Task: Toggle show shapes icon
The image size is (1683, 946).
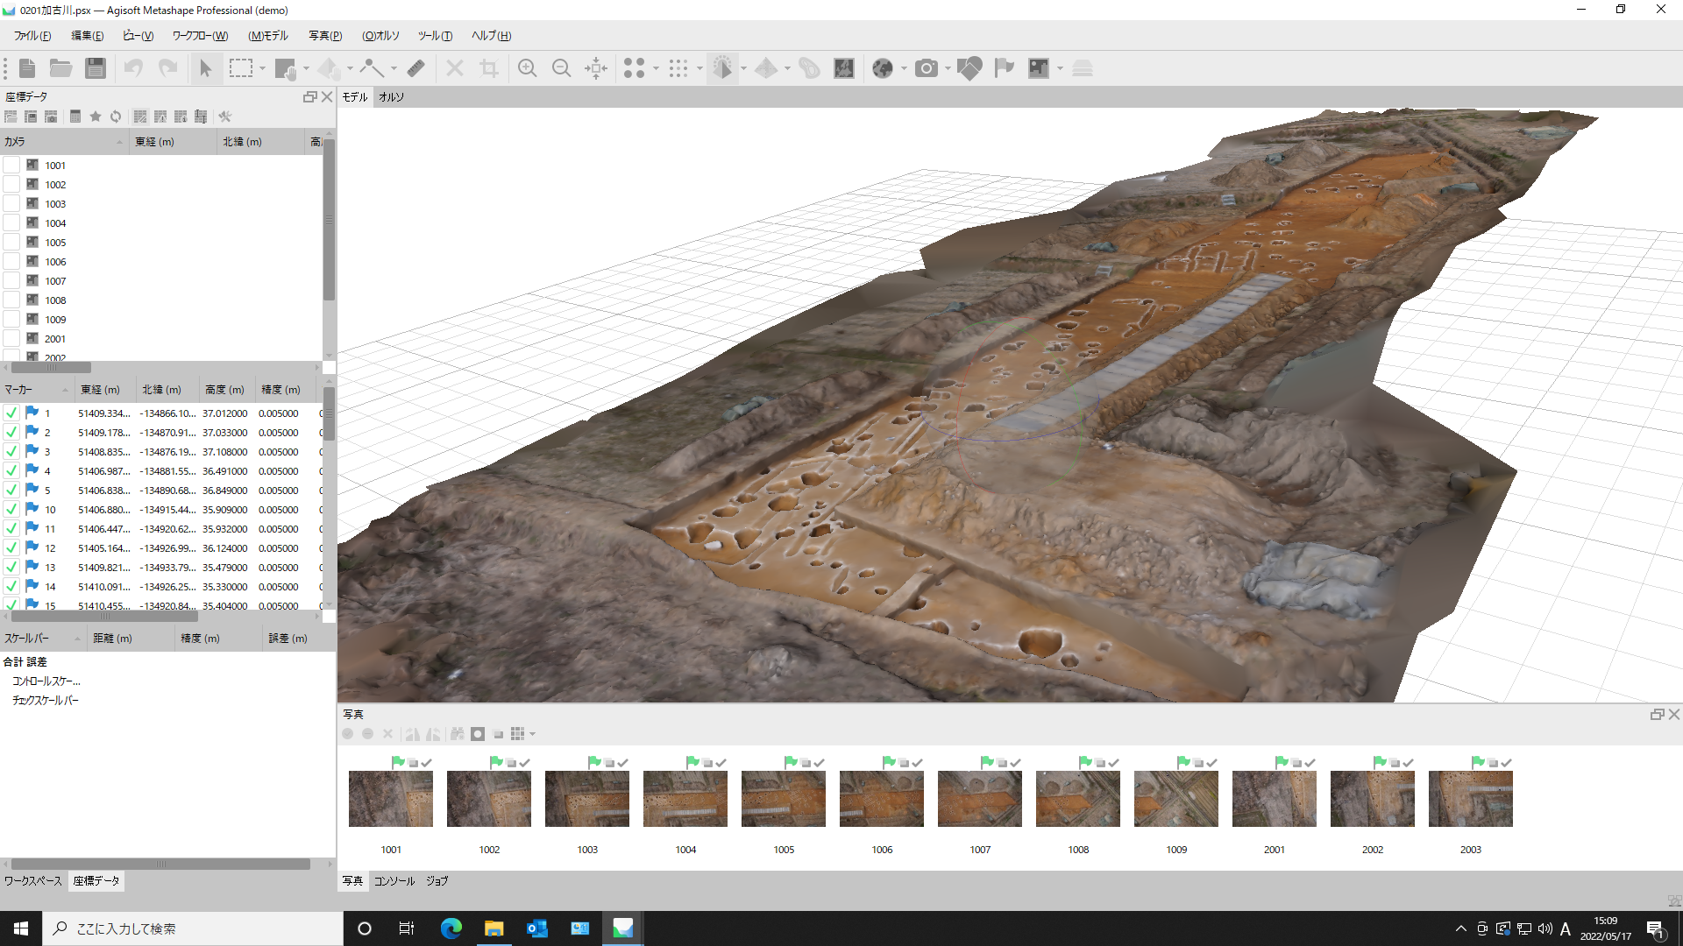Action: click(969, 68)
